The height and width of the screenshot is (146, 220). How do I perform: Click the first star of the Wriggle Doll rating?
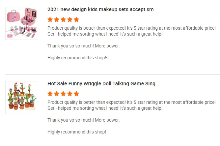[50, 94]
